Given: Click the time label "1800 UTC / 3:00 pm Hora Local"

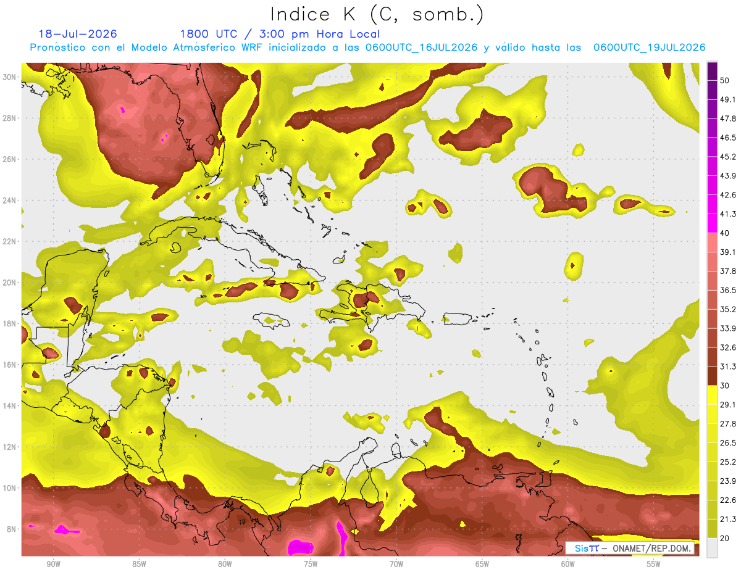Looking at the screenshot, I should [280, 34].
